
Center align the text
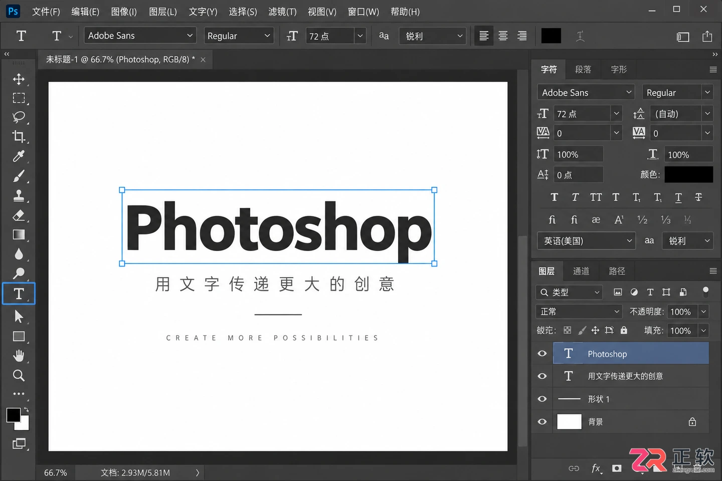pos(503,36)
